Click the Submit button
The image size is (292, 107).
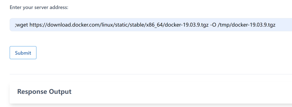click(x=23, y=53)
